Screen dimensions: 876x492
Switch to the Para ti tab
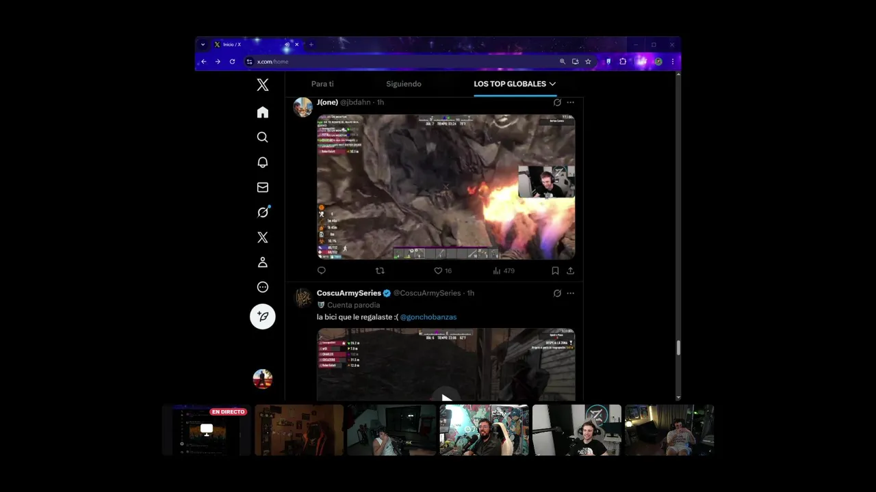point(322,84)
